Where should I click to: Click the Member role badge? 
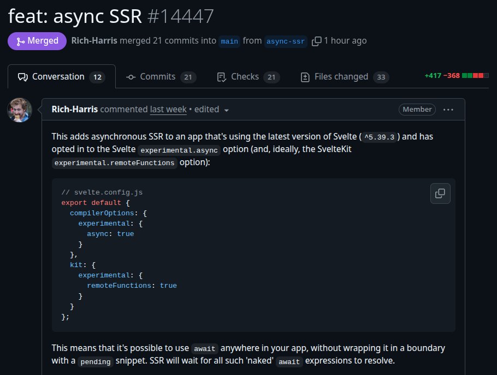(417, 110)
